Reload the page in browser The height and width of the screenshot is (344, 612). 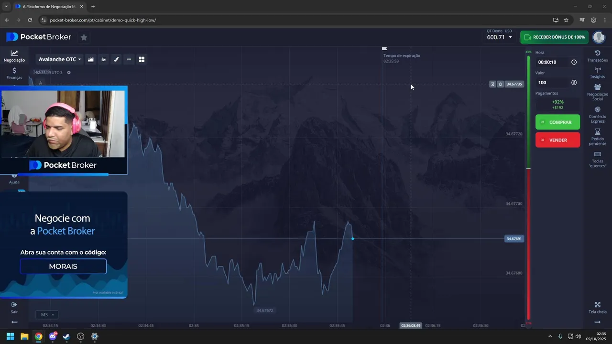tap(30, 20)
